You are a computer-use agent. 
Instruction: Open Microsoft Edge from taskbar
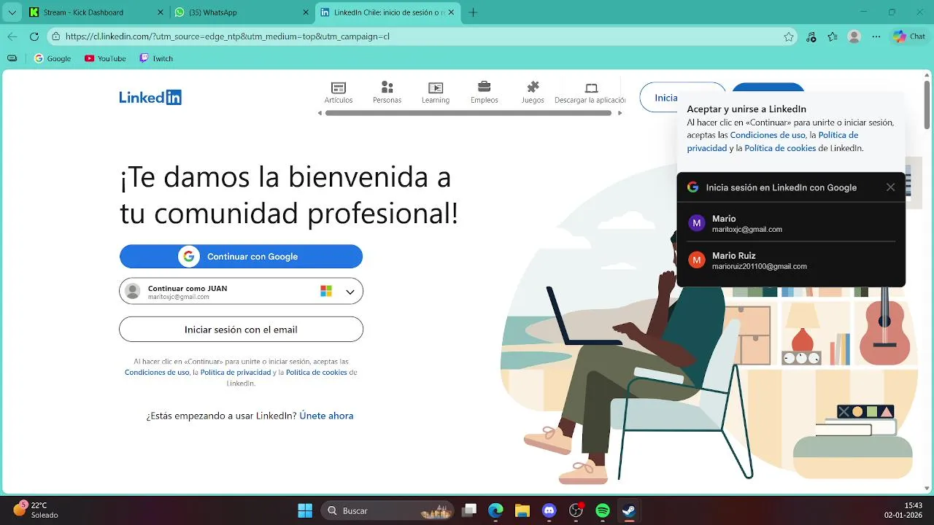tap(495, 510)
